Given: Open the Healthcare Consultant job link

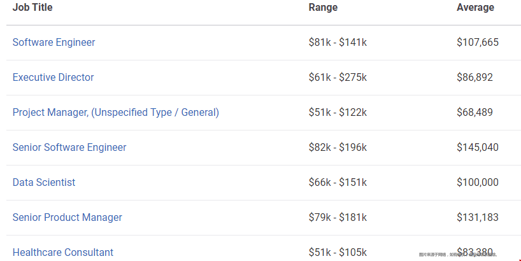Looking at the screenshot, I should pos(63,252).
